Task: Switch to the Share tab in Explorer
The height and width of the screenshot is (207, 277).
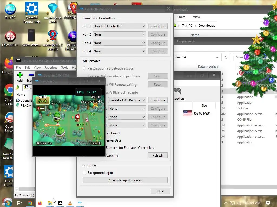Action: coord(181,17)
